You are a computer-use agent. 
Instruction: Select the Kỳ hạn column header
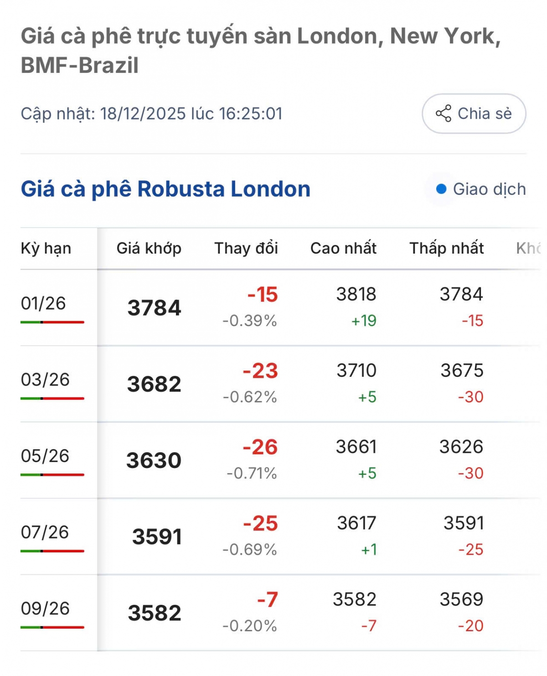point(46,249)
